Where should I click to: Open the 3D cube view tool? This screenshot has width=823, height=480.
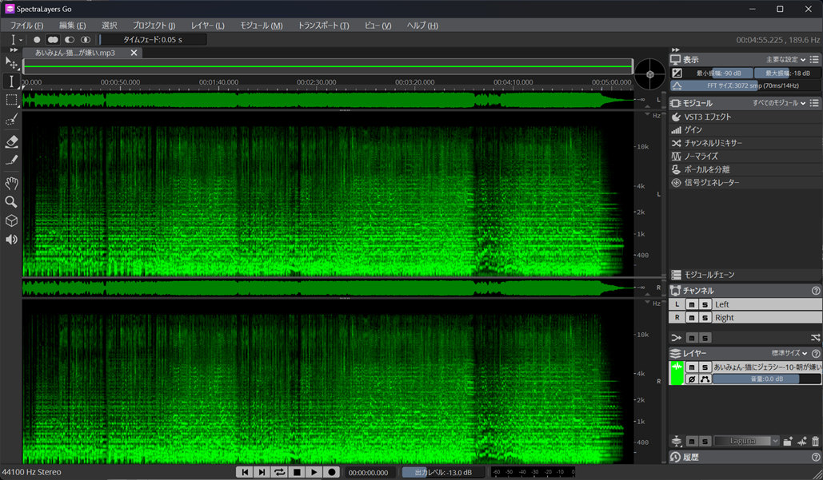[11, 221]
